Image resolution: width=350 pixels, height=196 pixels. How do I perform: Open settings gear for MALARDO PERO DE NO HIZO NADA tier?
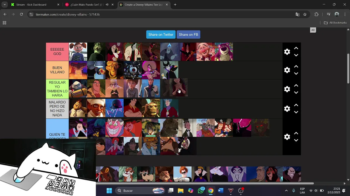tap(287, 109)
